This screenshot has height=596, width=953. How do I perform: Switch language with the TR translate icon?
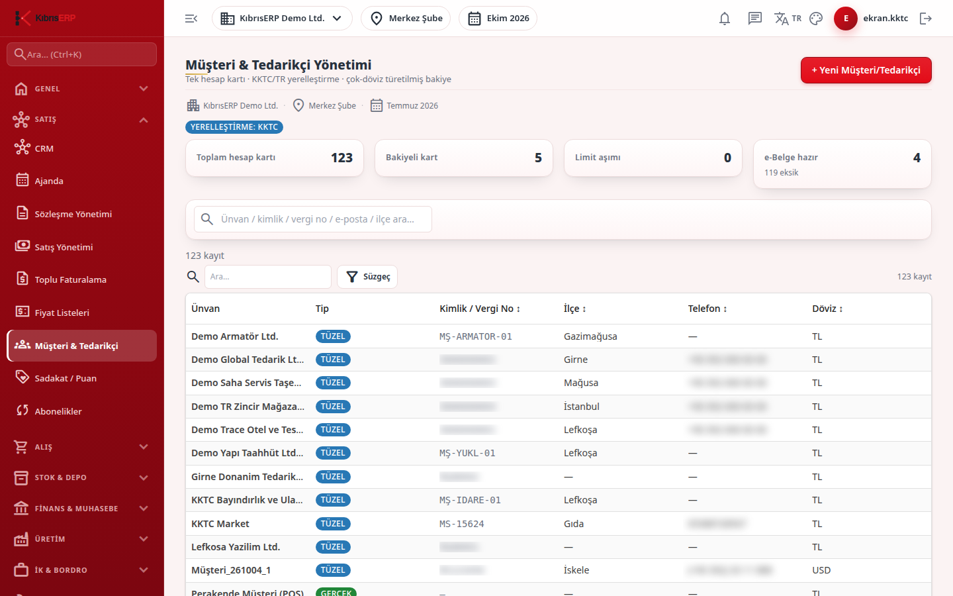[788, 19]
